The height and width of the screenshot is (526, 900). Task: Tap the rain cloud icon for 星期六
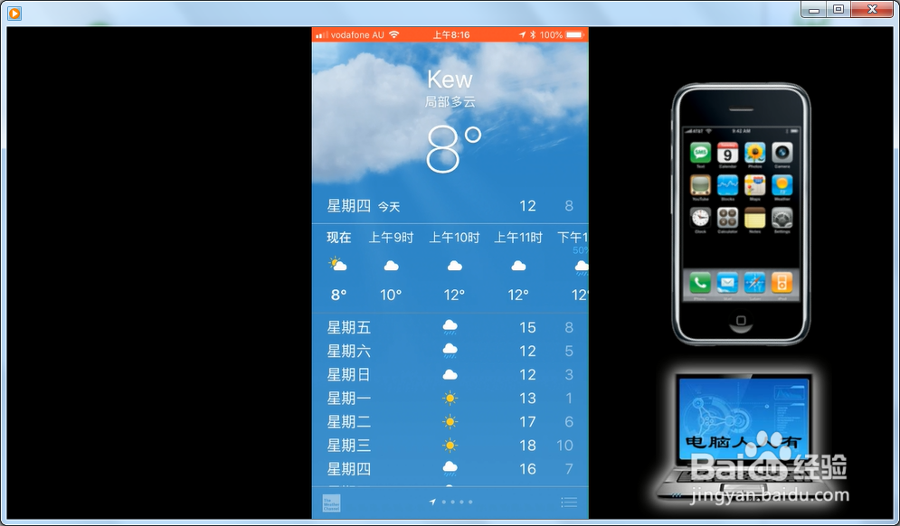pyautogui.click(x=450, y=351)
